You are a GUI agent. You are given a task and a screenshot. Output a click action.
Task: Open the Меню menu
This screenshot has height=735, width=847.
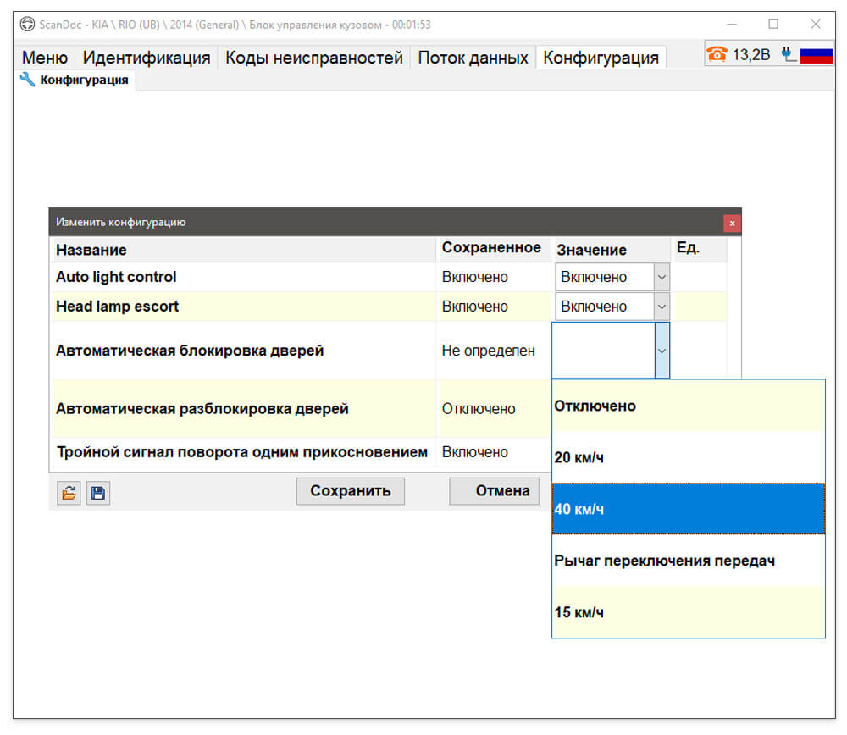pos(45,58)
